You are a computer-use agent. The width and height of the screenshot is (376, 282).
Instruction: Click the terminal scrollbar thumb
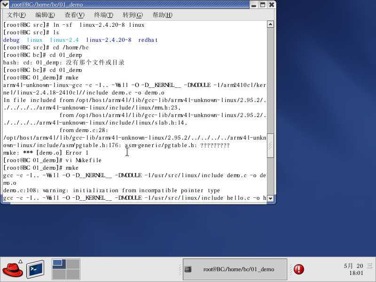pos(271,146)
